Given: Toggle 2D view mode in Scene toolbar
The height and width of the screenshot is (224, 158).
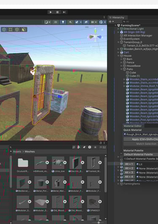Looking at the screenshot, I should pyautogui.click(x=56, y=22).
